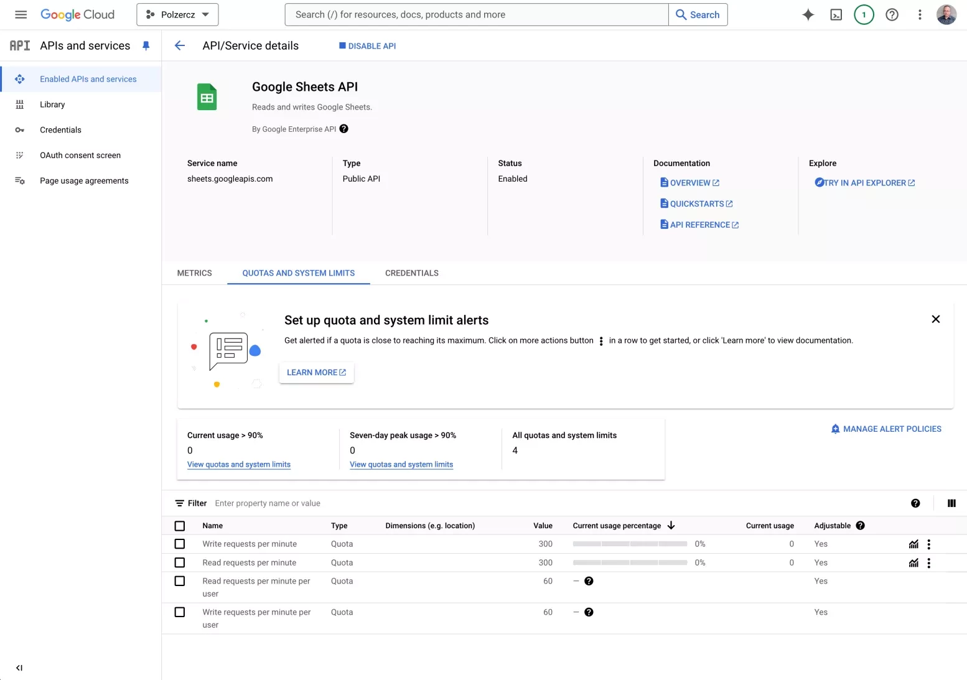Close the quota alerts banner
Image resolution: width=967 pixels, height=680 pixels.
pos(935,319)
